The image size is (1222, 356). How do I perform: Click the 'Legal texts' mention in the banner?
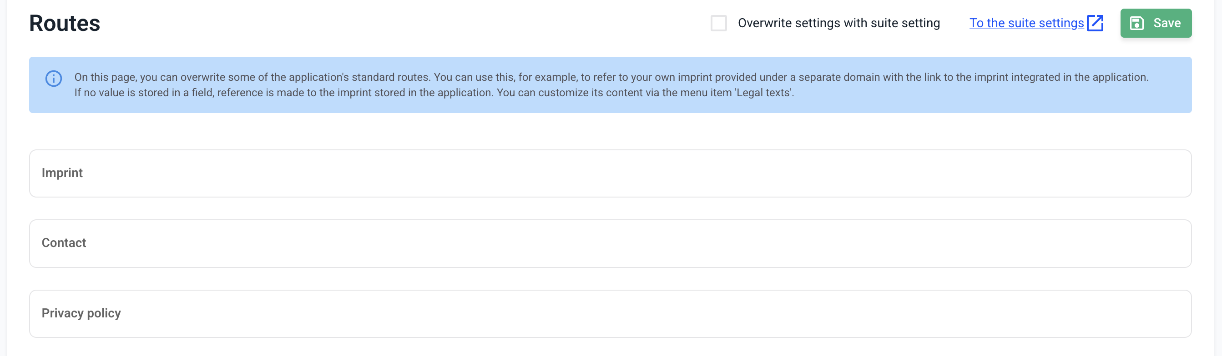click(764, 93)
